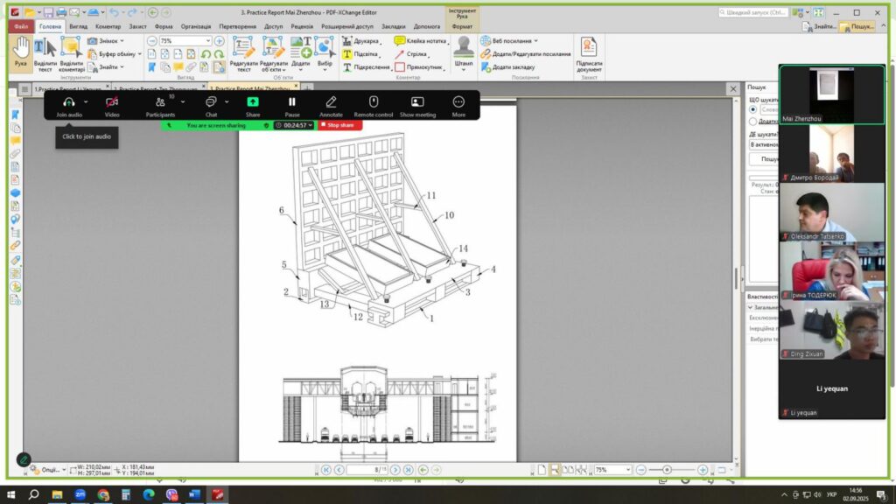
Task: Go to the next page
Action: click(395, 470)
